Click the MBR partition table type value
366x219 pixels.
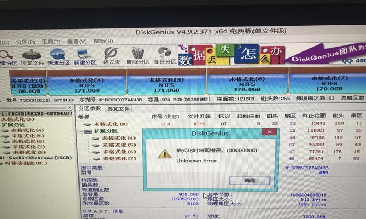[x=324, y=172]
